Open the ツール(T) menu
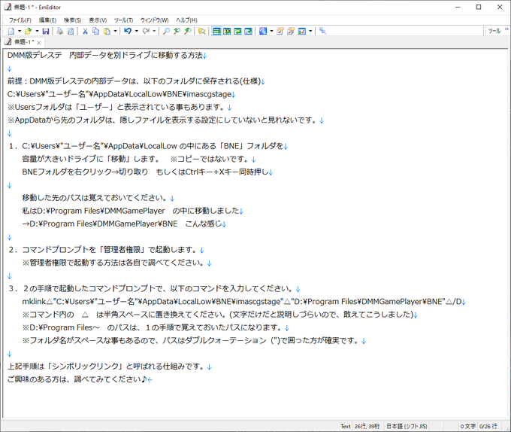511x432 pixels. coord(123,20)
